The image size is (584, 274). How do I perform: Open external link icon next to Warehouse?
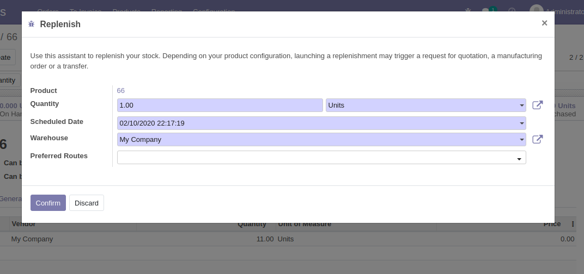(x=538, y=139)
